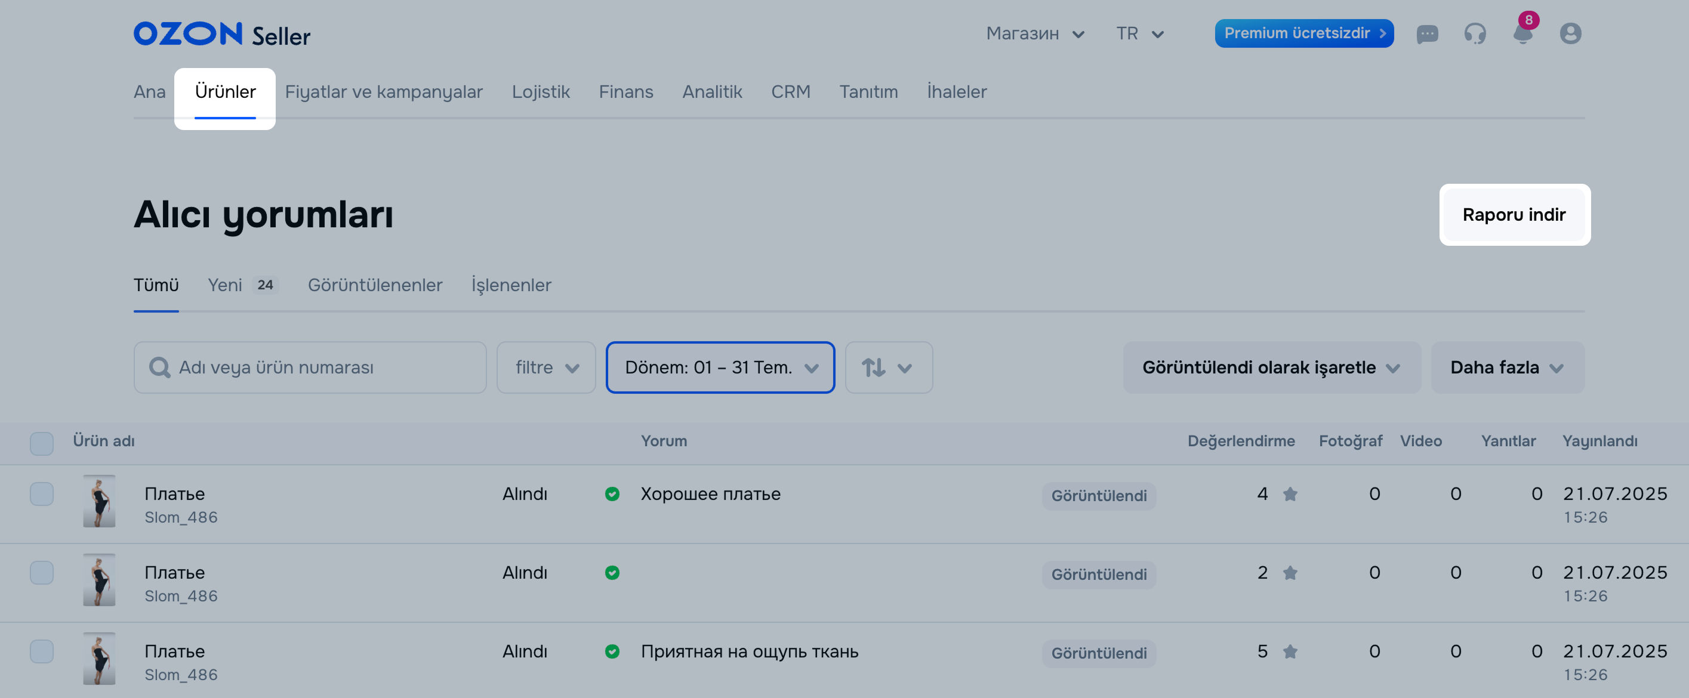Open the headset support icon
This screenshot has height=698, width=1689.
point(1475,33)
